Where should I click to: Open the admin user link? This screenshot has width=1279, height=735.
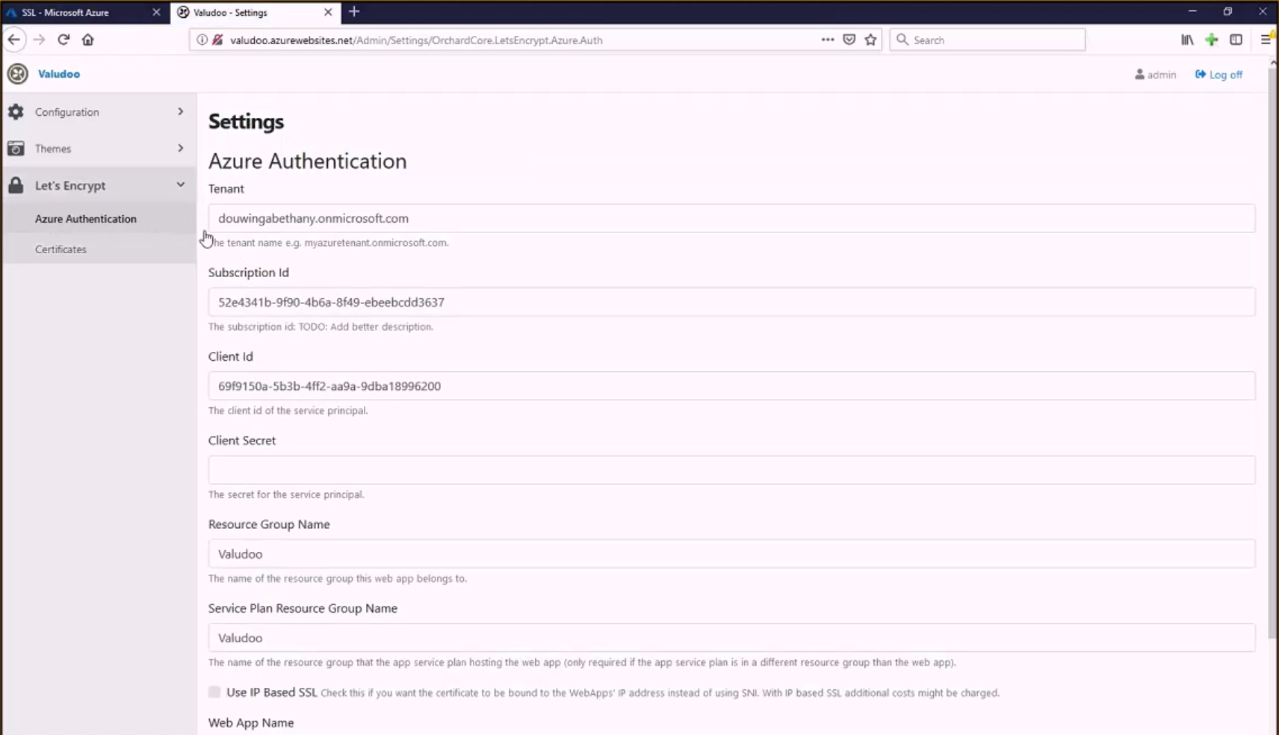[1155, 75]
